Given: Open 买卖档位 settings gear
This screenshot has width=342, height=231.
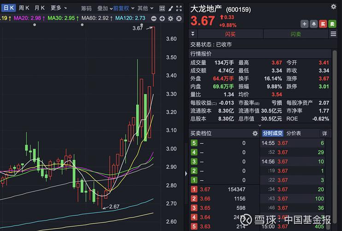Looking at the screenshot, I should coord(255,134).
